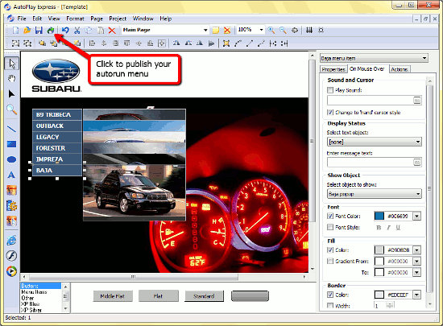
Task: Enable the Border Width checkbox
Action: click(x=330, y=306)
